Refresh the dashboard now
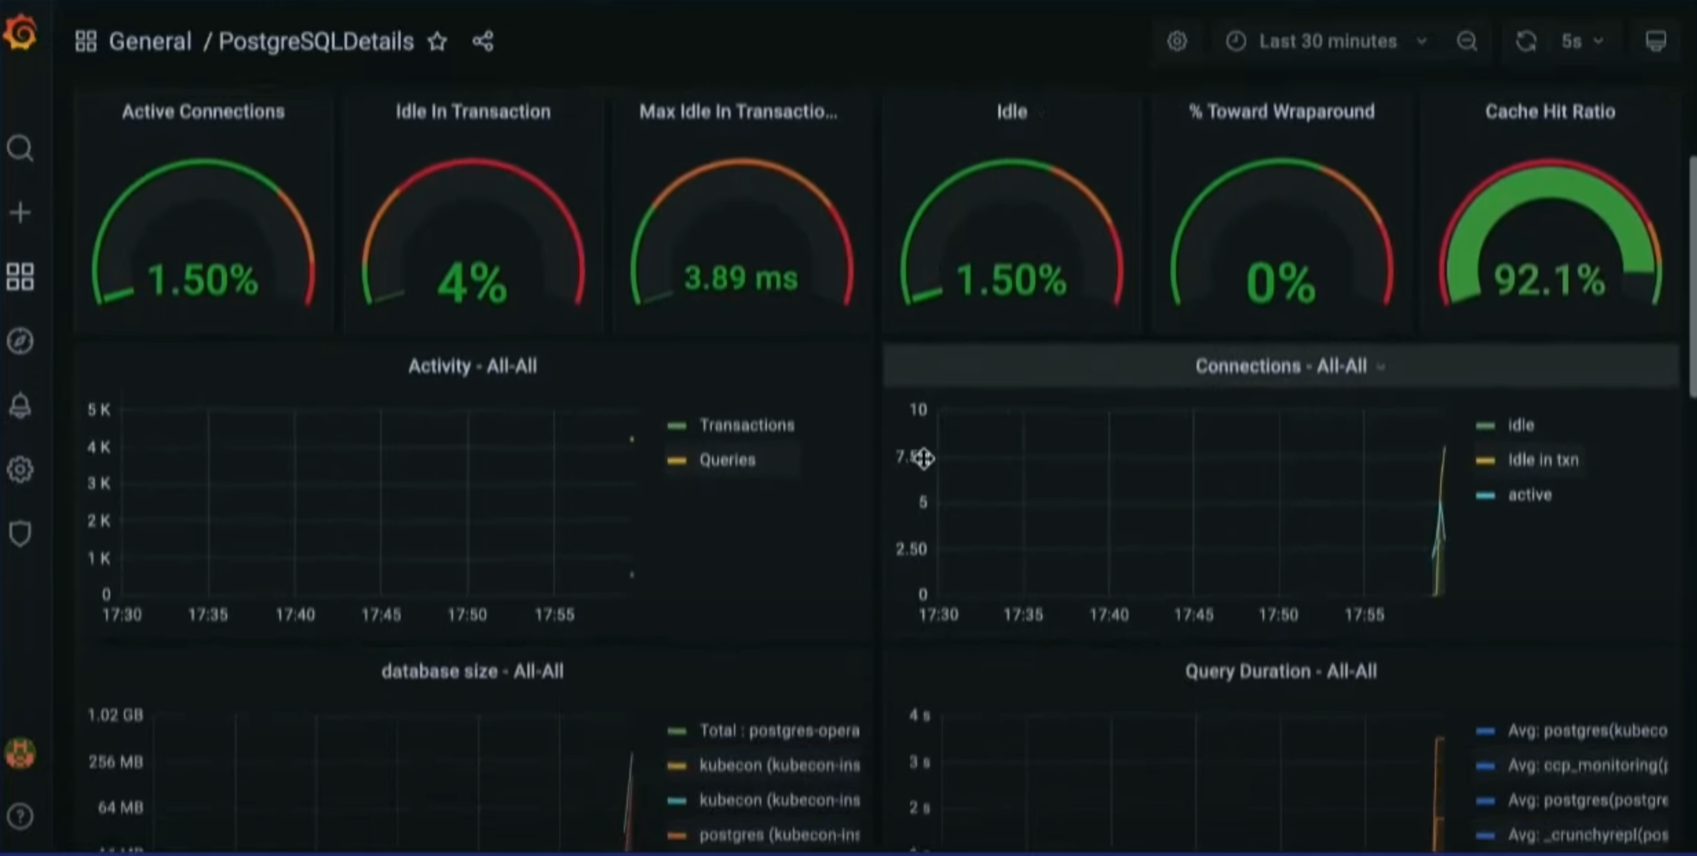Image resolution: width=1697 pixels, height=856 pixels. [1526, 41]
